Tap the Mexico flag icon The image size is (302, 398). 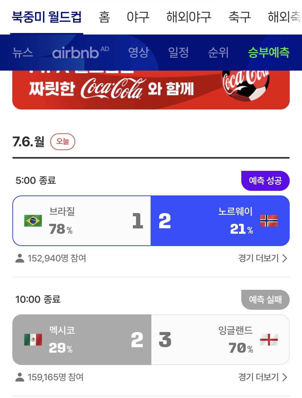33,340
